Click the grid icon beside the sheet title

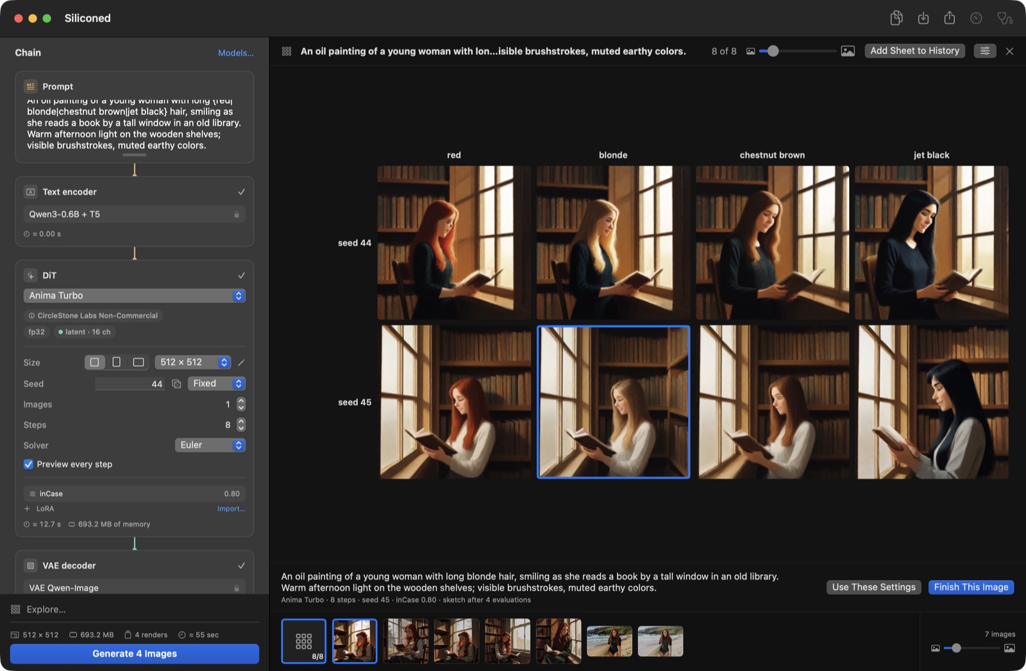tap(287, 51)
